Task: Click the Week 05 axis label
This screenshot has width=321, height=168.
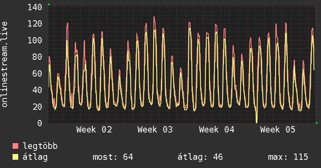Action: point(278,130)
